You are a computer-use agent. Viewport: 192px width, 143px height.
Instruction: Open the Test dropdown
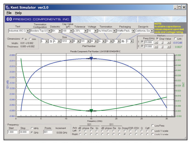(x=28, y=31)
